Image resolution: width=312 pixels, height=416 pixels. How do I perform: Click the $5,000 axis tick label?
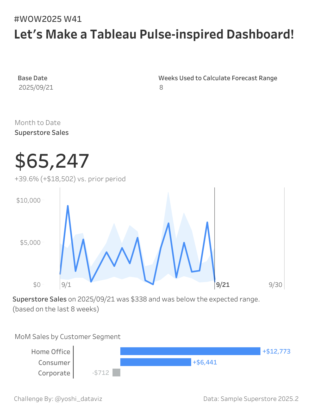pyautogui.click(x=30, y=243)
